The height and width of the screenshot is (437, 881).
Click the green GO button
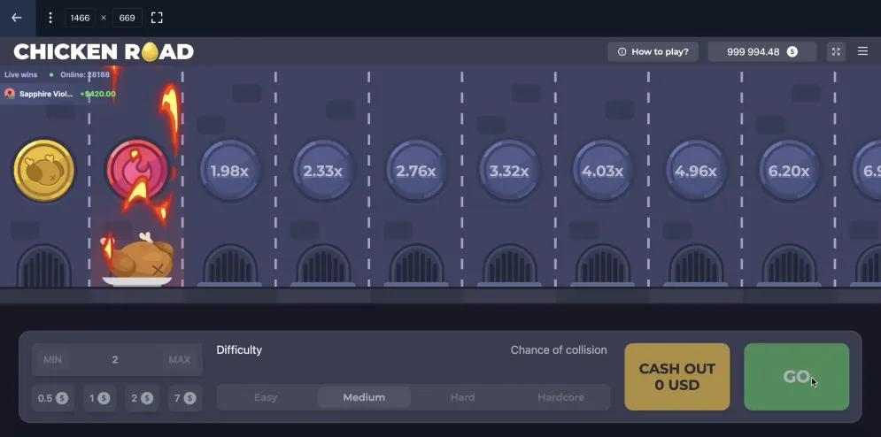tap(797, 377)
